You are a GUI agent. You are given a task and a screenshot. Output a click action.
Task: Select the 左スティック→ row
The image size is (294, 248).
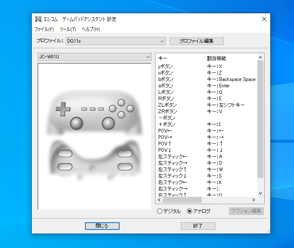(x=207, y=163)
